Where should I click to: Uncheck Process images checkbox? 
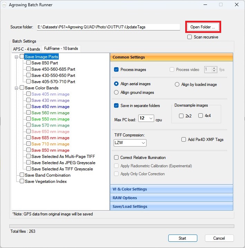point(116,70)
